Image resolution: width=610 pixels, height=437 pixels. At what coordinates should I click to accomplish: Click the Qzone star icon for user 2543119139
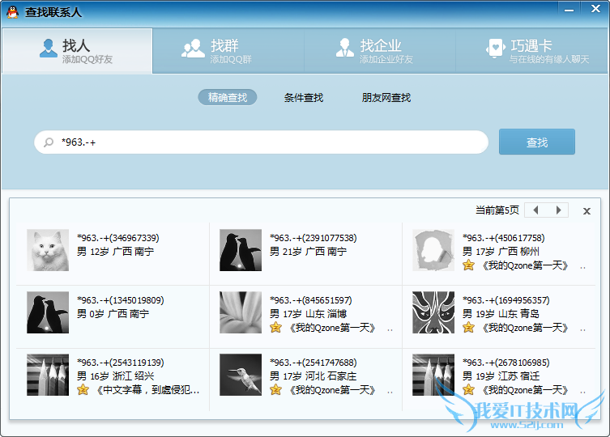83,389
